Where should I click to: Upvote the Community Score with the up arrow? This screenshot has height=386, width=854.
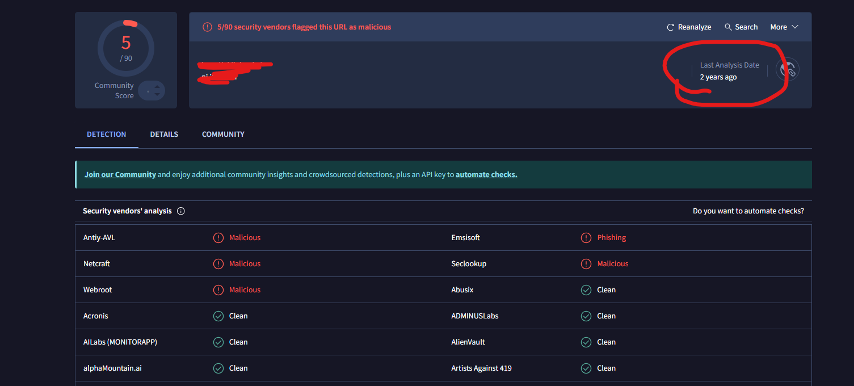157,87
